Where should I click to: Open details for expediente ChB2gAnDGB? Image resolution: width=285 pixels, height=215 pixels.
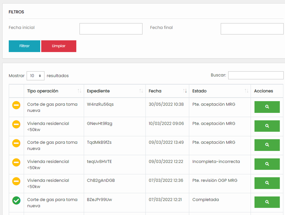click(267, 183)
